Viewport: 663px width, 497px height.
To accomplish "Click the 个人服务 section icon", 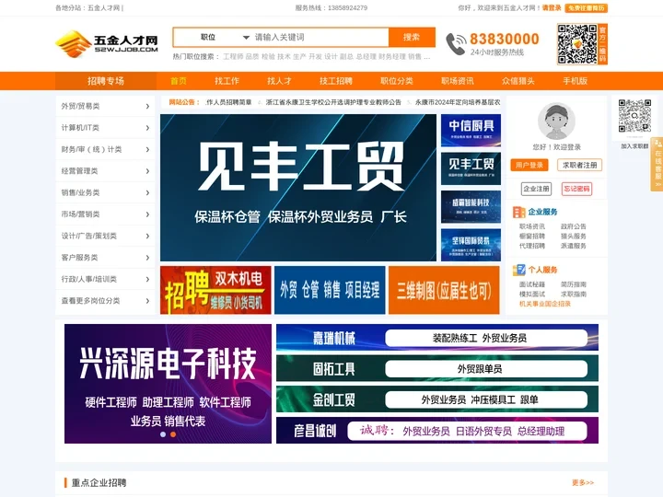I will pos(518,270).
